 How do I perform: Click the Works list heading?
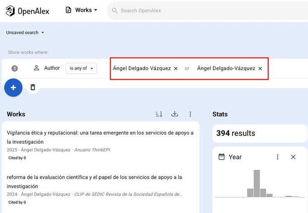(x=16, y=114)
